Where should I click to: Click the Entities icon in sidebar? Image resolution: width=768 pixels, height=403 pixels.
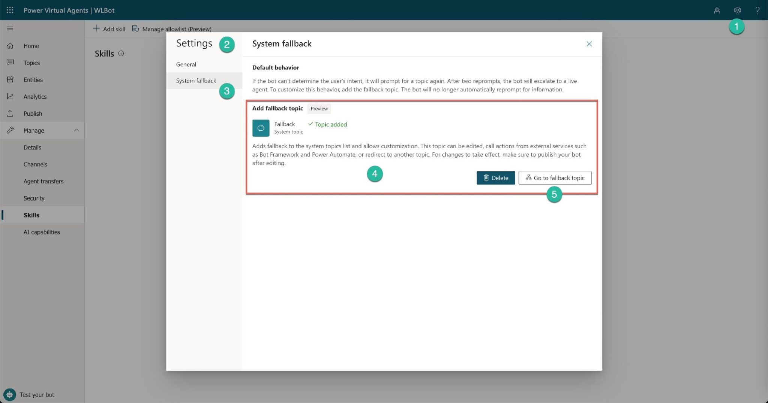point(10,79)
